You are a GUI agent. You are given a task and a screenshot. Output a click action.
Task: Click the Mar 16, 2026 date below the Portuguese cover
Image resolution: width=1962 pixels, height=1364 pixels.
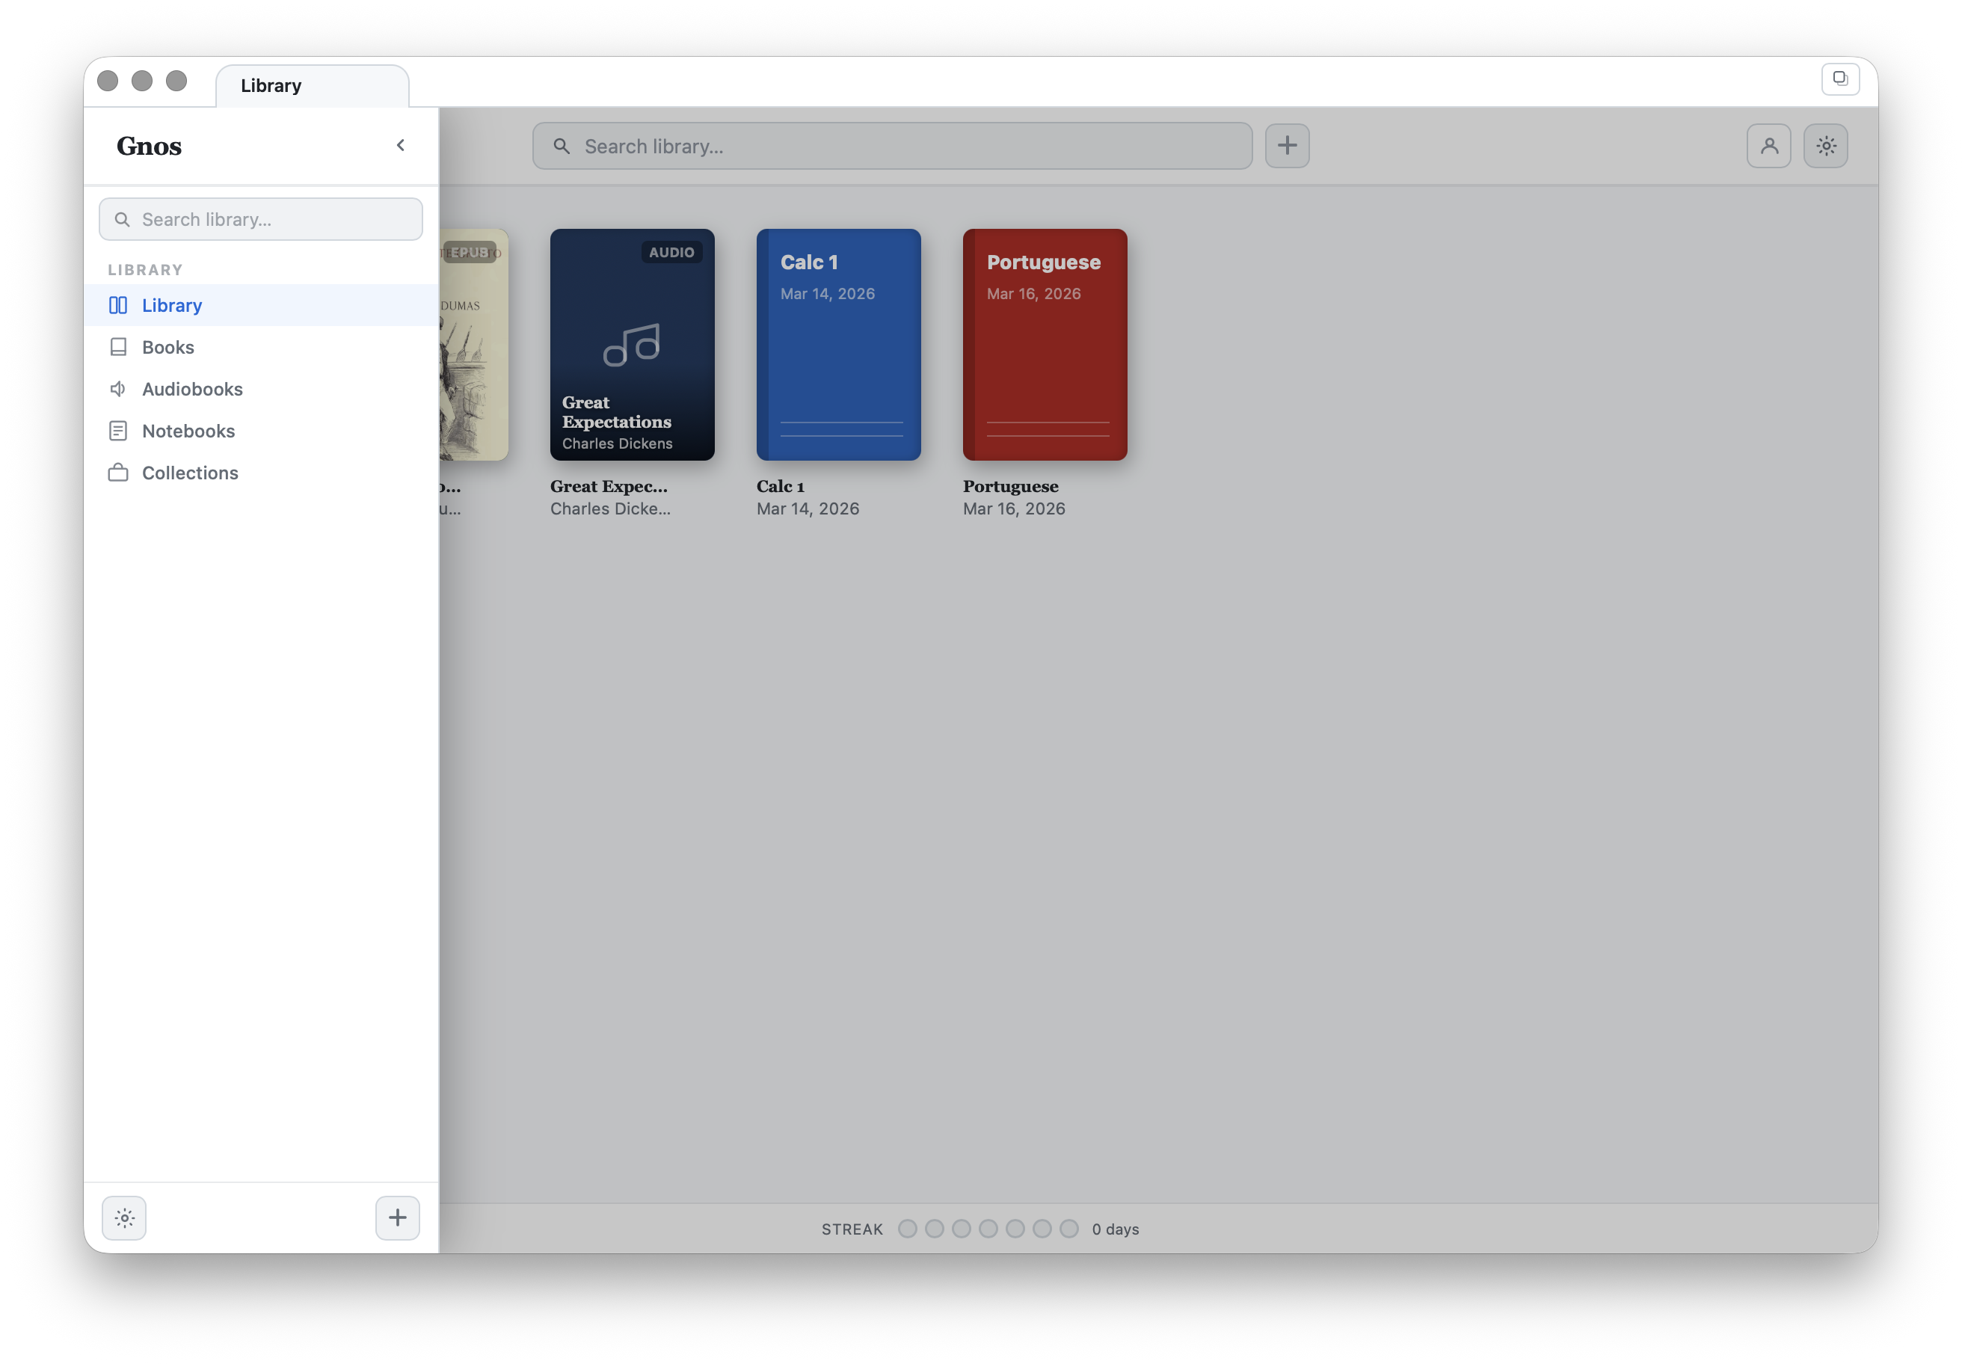pyautogui.click(x=1015, y=509)
